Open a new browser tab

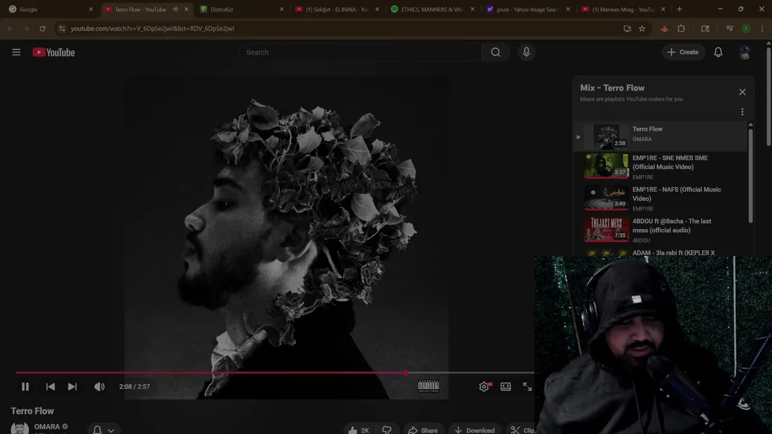pyautogui.click(x=679, y=9)
